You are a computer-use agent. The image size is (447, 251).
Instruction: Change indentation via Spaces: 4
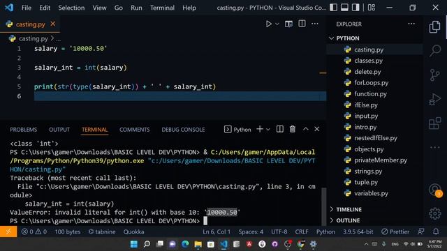click(251, 232)
